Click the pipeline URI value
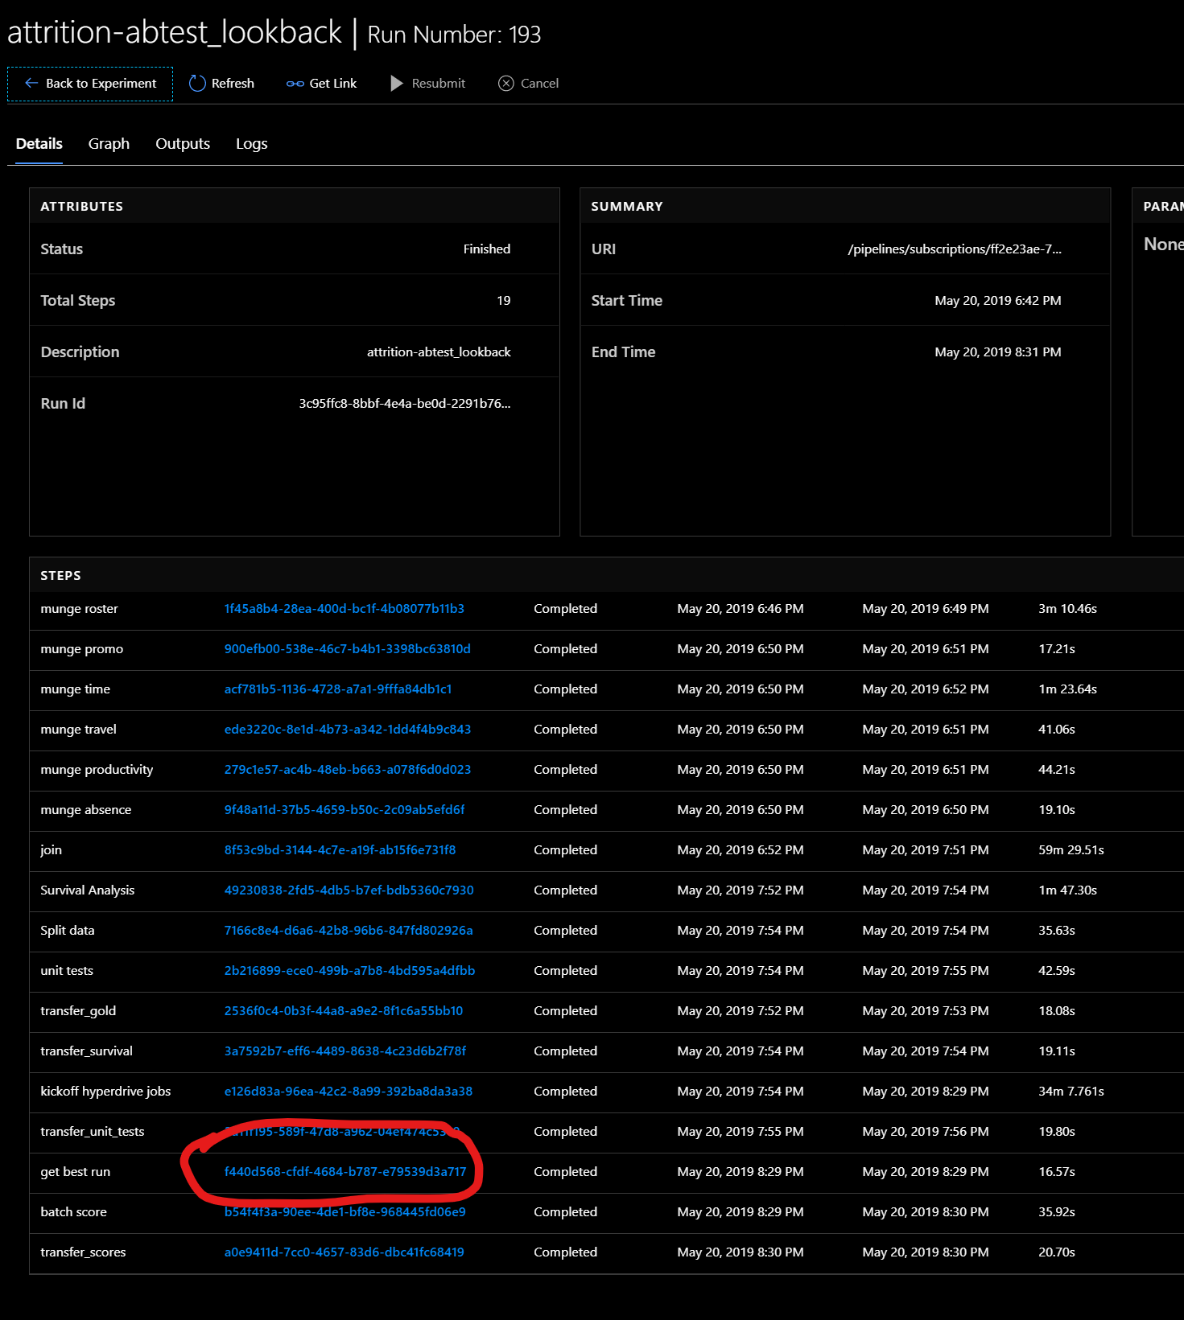1184x1320 pixels. [x=955, y=249]
